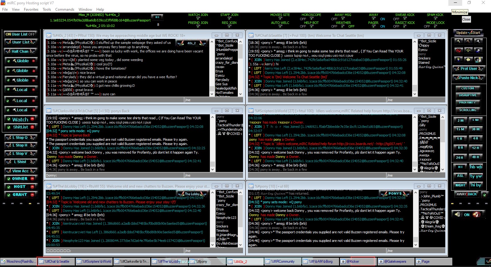Click the gold hammer icon in right panel
The image size is (491, 267).
pos(458,41)
